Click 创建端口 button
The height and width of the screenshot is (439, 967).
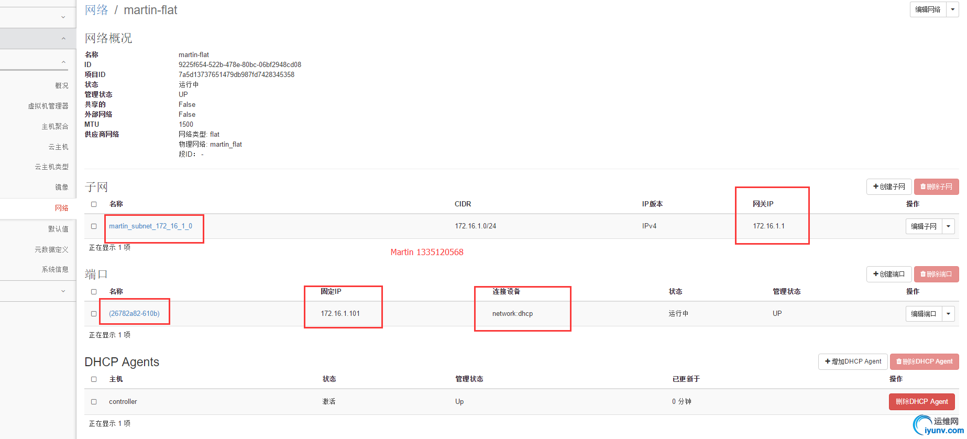[x=889, y=274]
